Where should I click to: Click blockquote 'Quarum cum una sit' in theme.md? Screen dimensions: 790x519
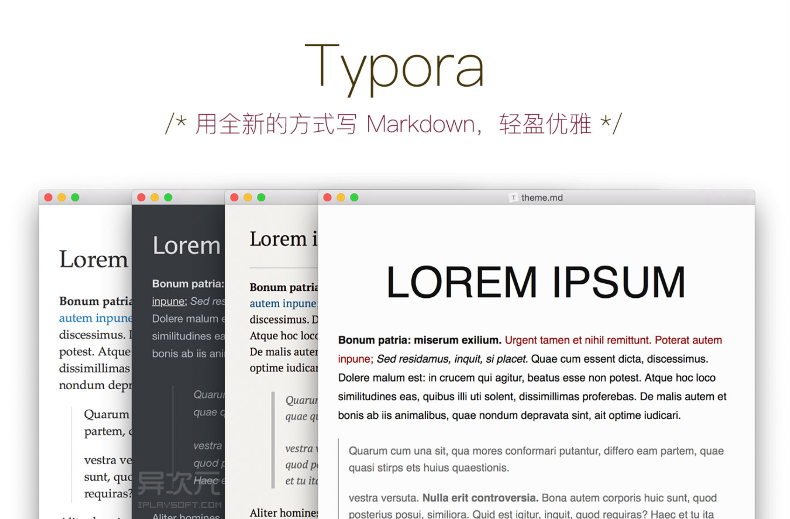(x=536, y=451)
